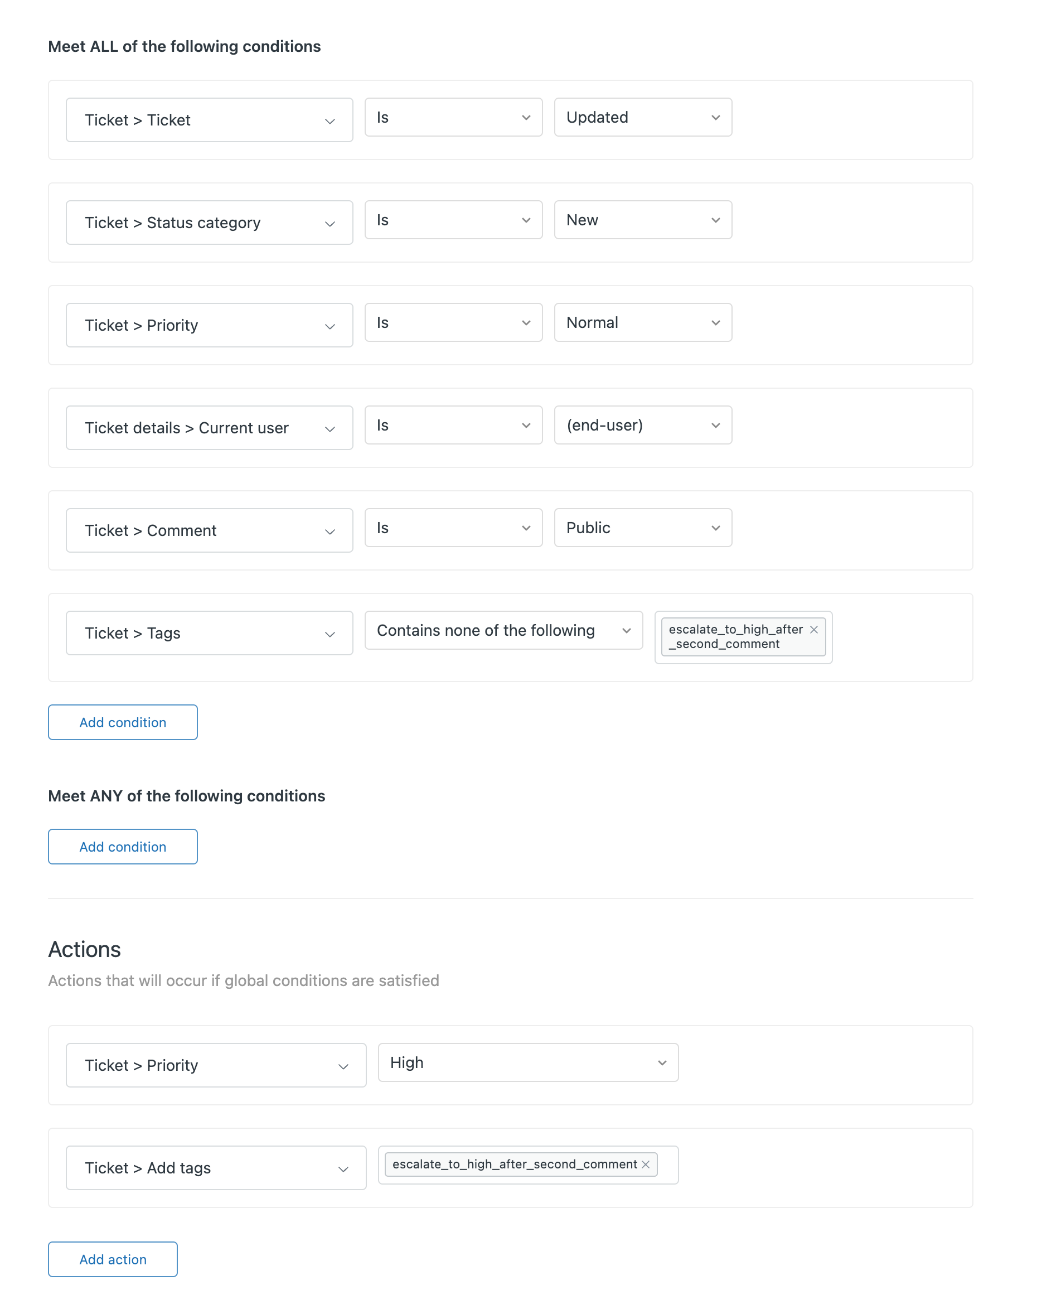Expand the (end-user) value selector
Screen dimensions: 1037x1295
click(x=642, y=424)
